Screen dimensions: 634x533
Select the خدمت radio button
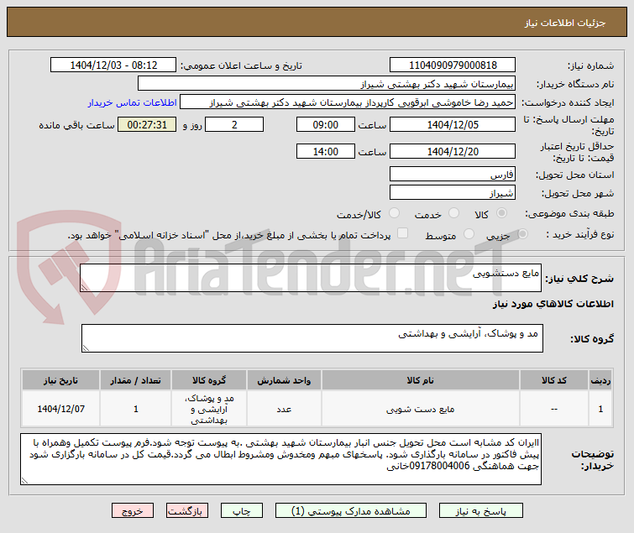[454, 213]
